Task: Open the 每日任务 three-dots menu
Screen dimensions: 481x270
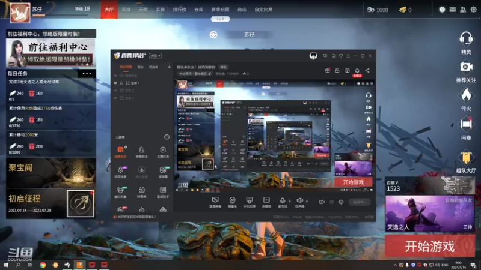Action: pyautogui.click(x=87, y=73)
